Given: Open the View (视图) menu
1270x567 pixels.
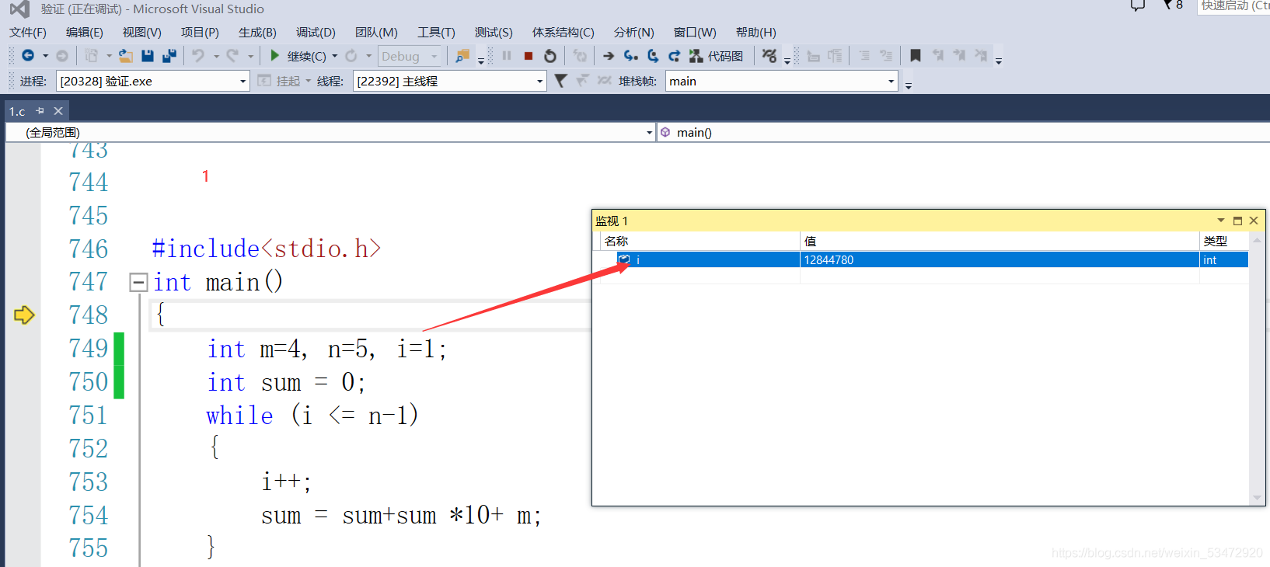Looking at the screenshot, I should (x=142, y=32).
